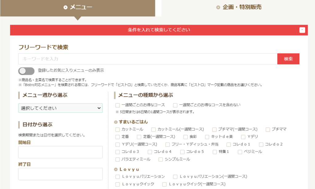Enable the シンプルミール option
Image resolution: width=315 pixels, height=189 pixels.
point(160,159)
